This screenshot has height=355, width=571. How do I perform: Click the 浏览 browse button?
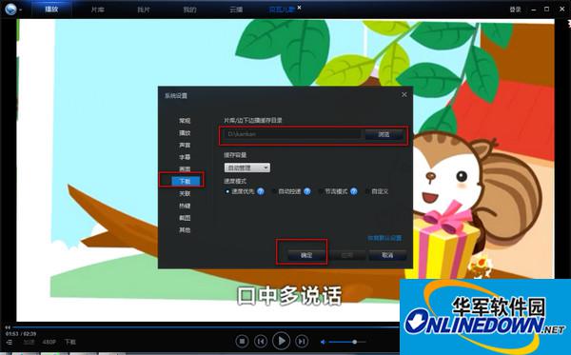(x=384, y=134)
